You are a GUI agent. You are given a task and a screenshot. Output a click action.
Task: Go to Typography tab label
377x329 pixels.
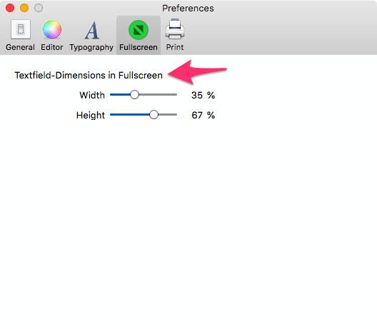point(91,48)
